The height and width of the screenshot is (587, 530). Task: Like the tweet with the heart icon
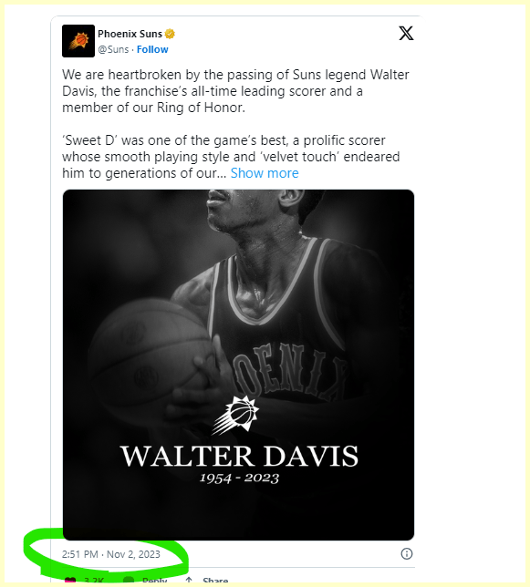(70, 581)
